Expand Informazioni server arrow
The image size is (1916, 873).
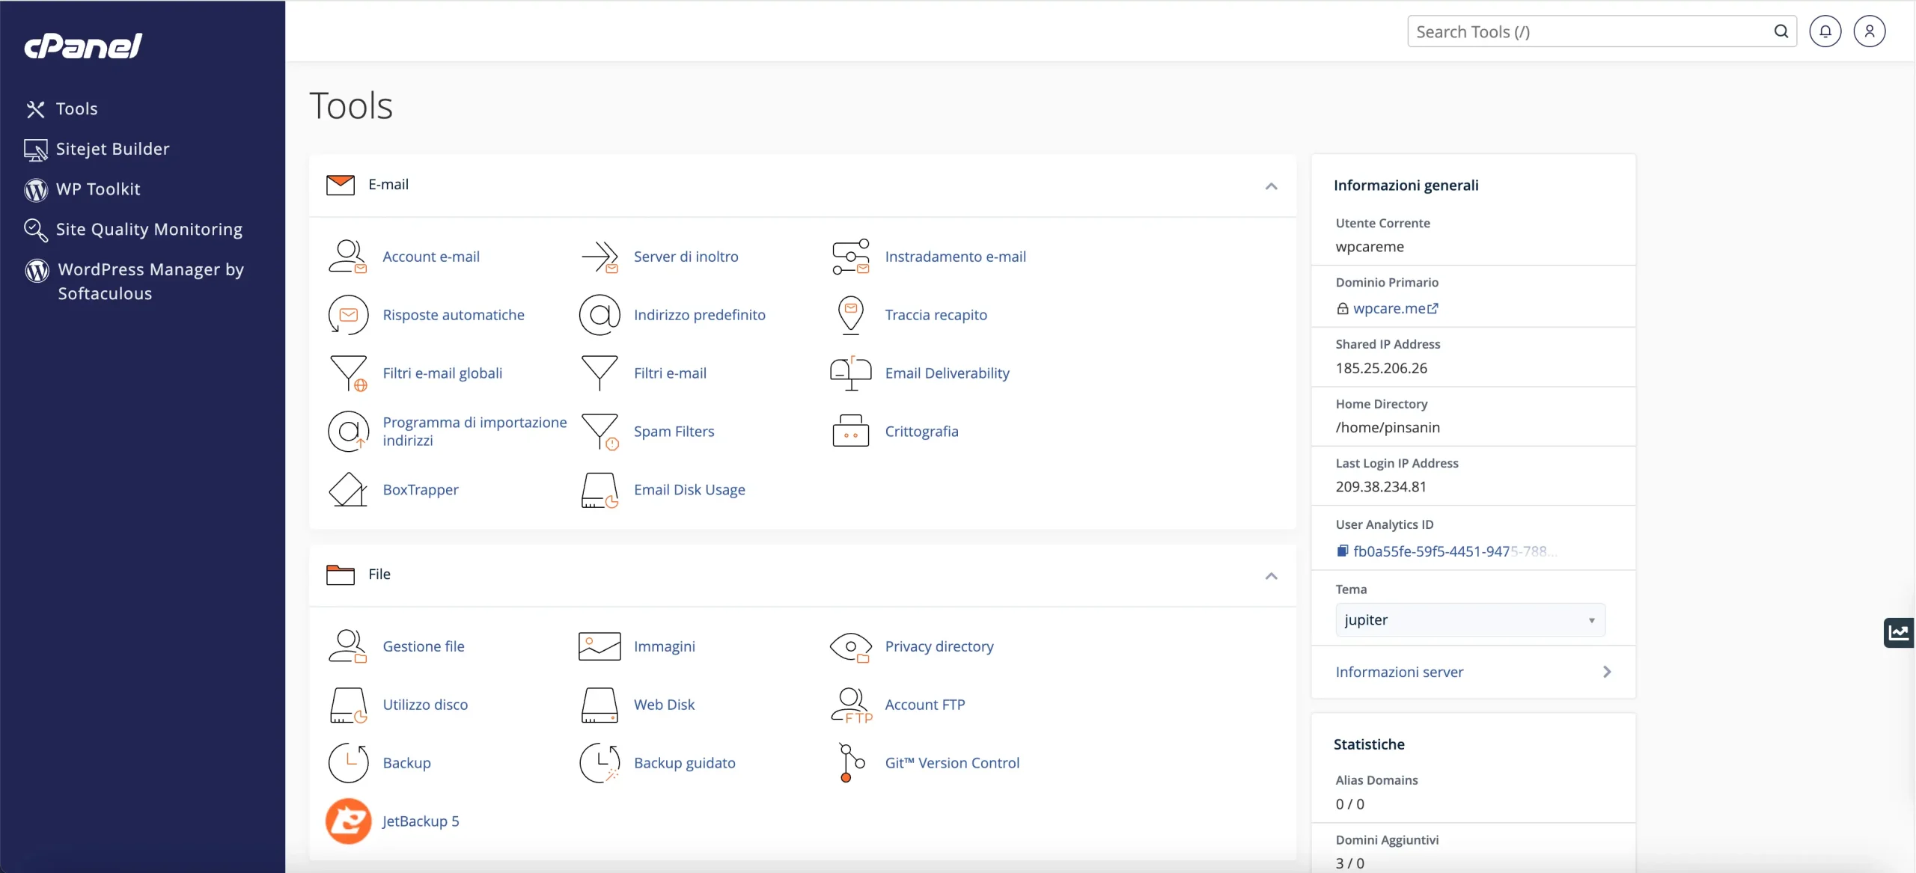click(x=1606, y=672)
